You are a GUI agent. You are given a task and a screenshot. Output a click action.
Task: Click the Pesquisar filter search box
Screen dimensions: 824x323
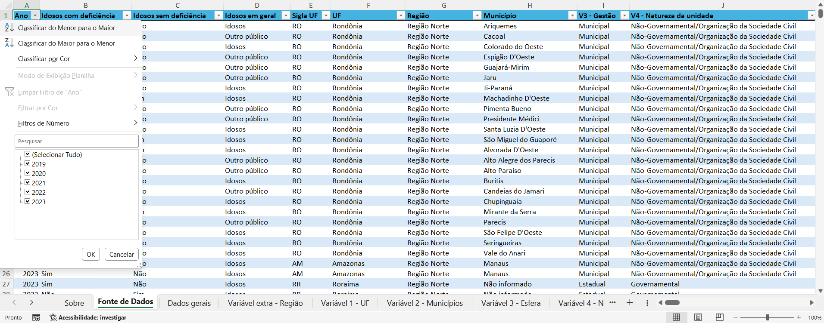(x=77, y=141)
